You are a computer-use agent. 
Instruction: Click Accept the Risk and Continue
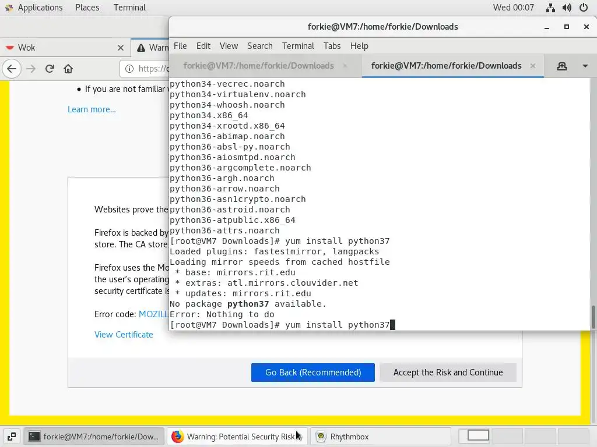click(448, 372)
